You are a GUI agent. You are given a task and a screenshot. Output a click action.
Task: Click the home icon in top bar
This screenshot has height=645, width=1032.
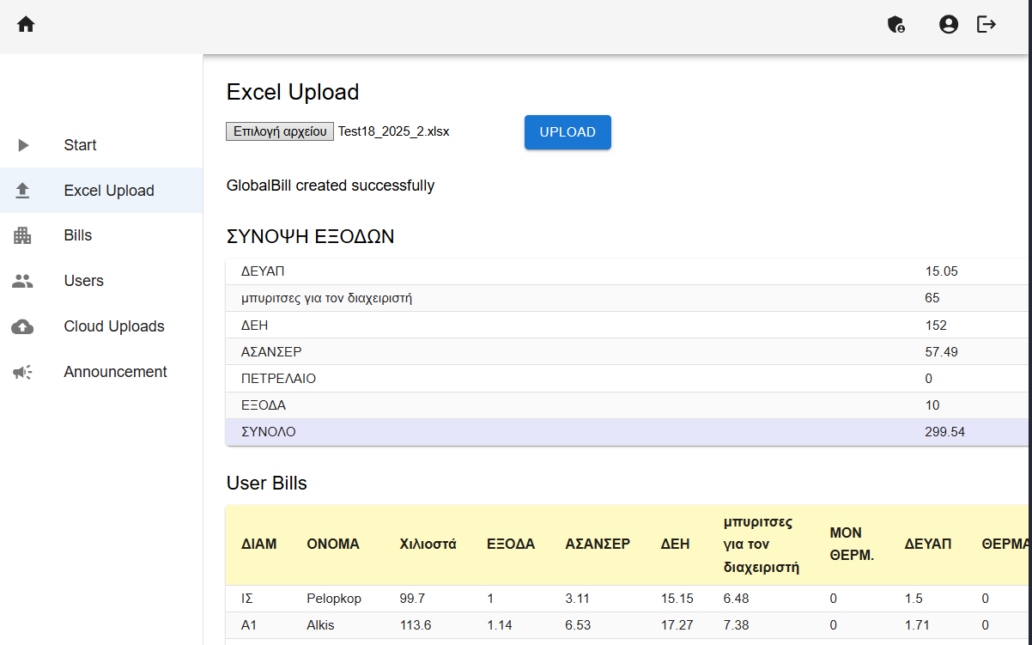tap(26, 25)
